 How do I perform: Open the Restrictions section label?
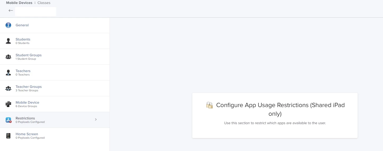point(25,118)
